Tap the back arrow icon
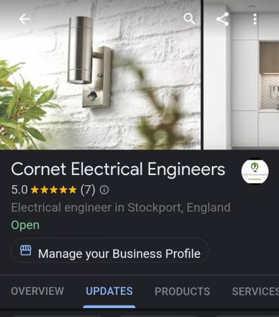 [x=25, y=19]
